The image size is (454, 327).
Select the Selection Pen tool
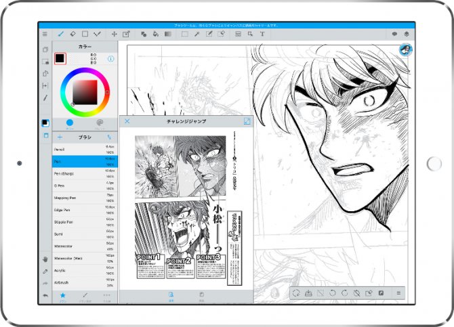click(209, 34)
